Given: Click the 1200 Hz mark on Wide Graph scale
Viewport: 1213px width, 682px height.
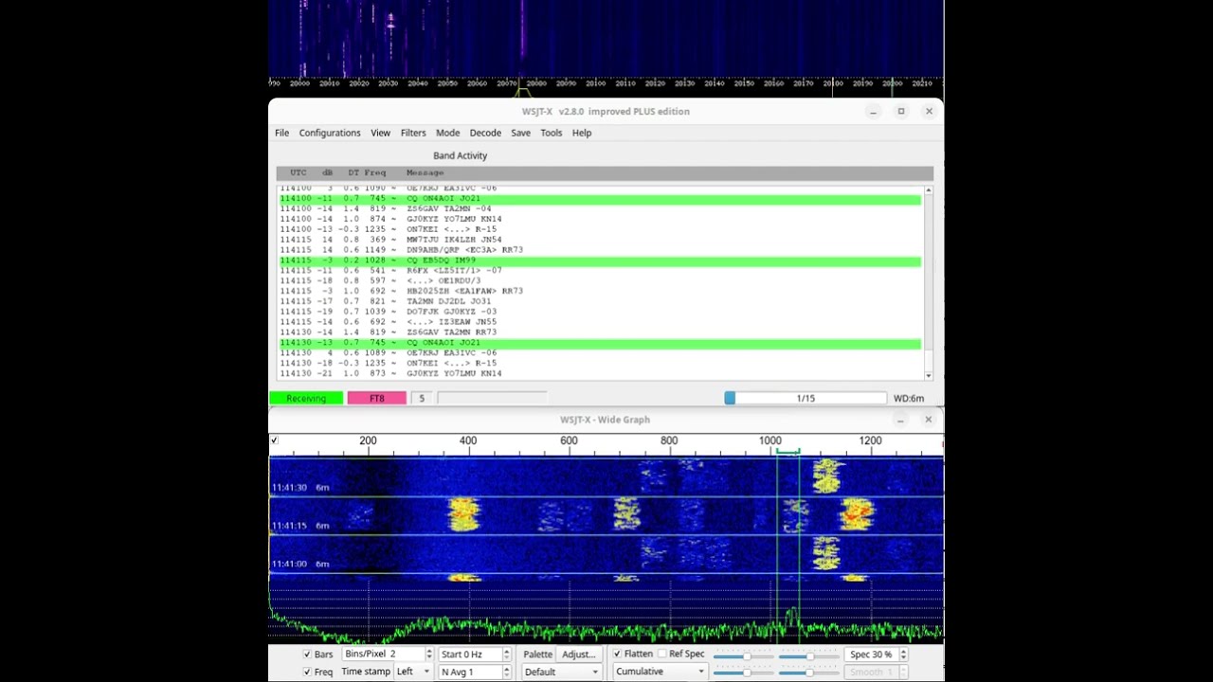Looking at the screenshot, I should click(870, 440).
